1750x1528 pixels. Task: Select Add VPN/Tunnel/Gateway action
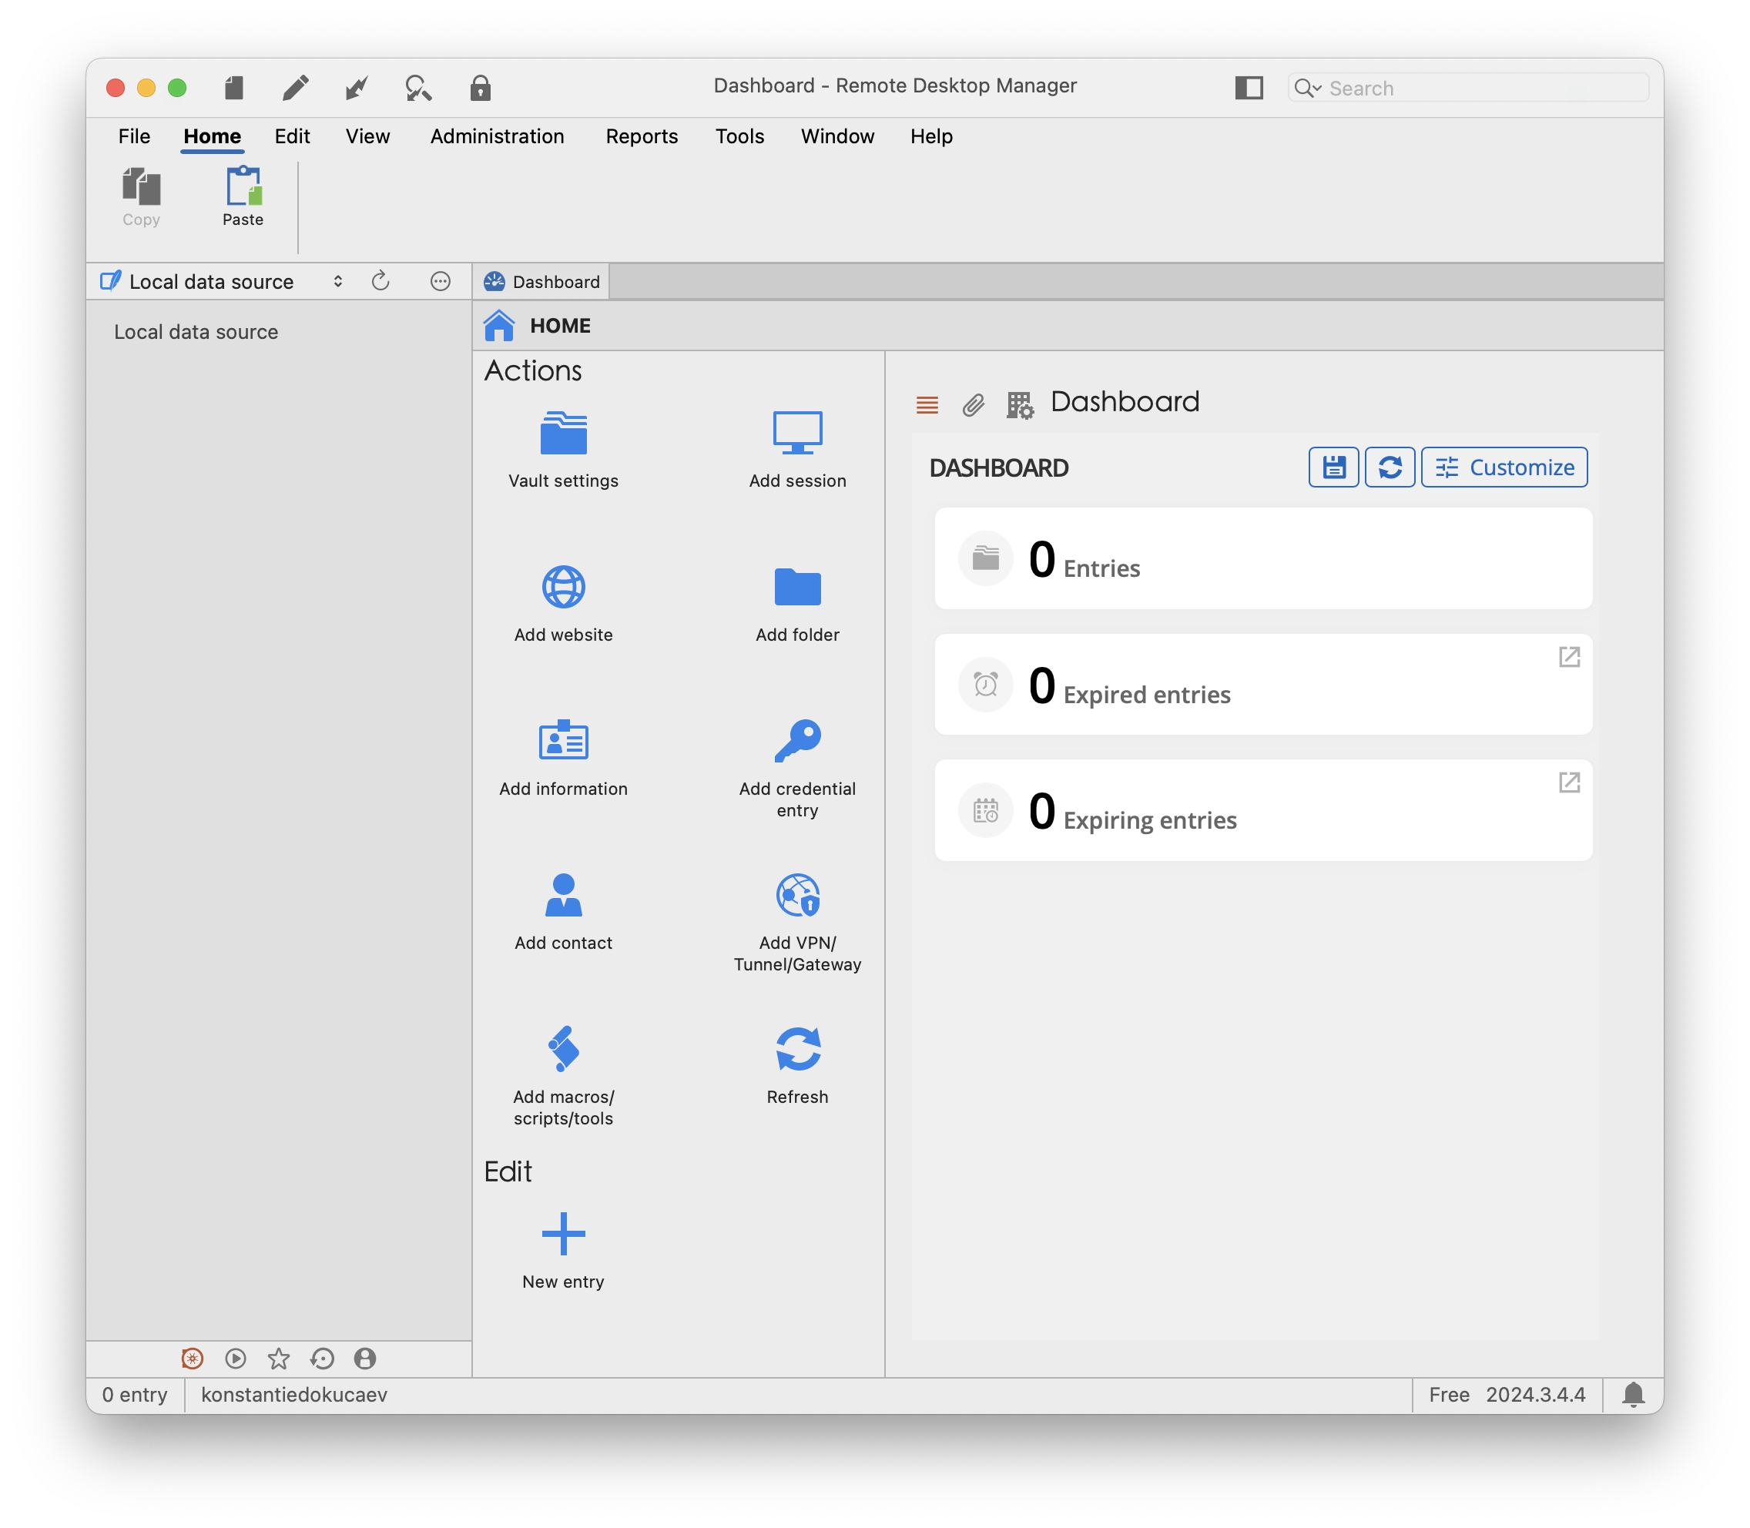[796, 895]
